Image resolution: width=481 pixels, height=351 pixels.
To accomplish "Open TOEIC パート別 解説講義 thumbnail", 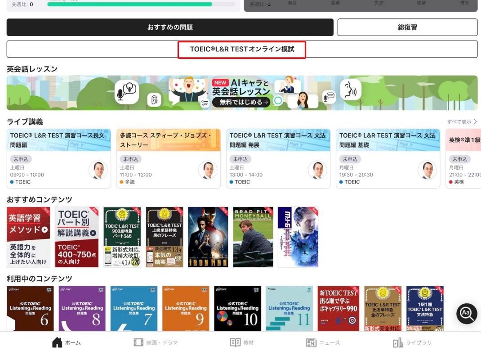I will point(77,237).
